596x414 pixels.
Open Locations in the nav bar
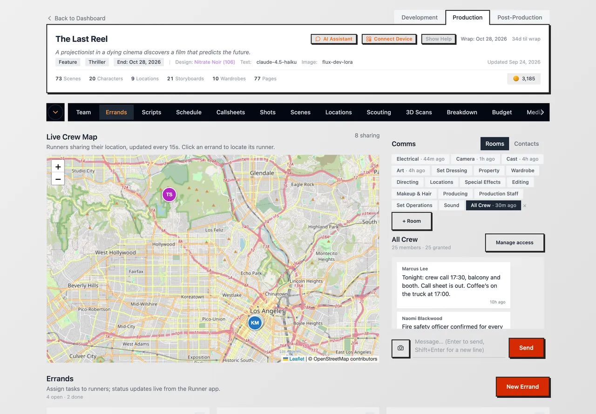pyautogui.click(x=339, y=112)
